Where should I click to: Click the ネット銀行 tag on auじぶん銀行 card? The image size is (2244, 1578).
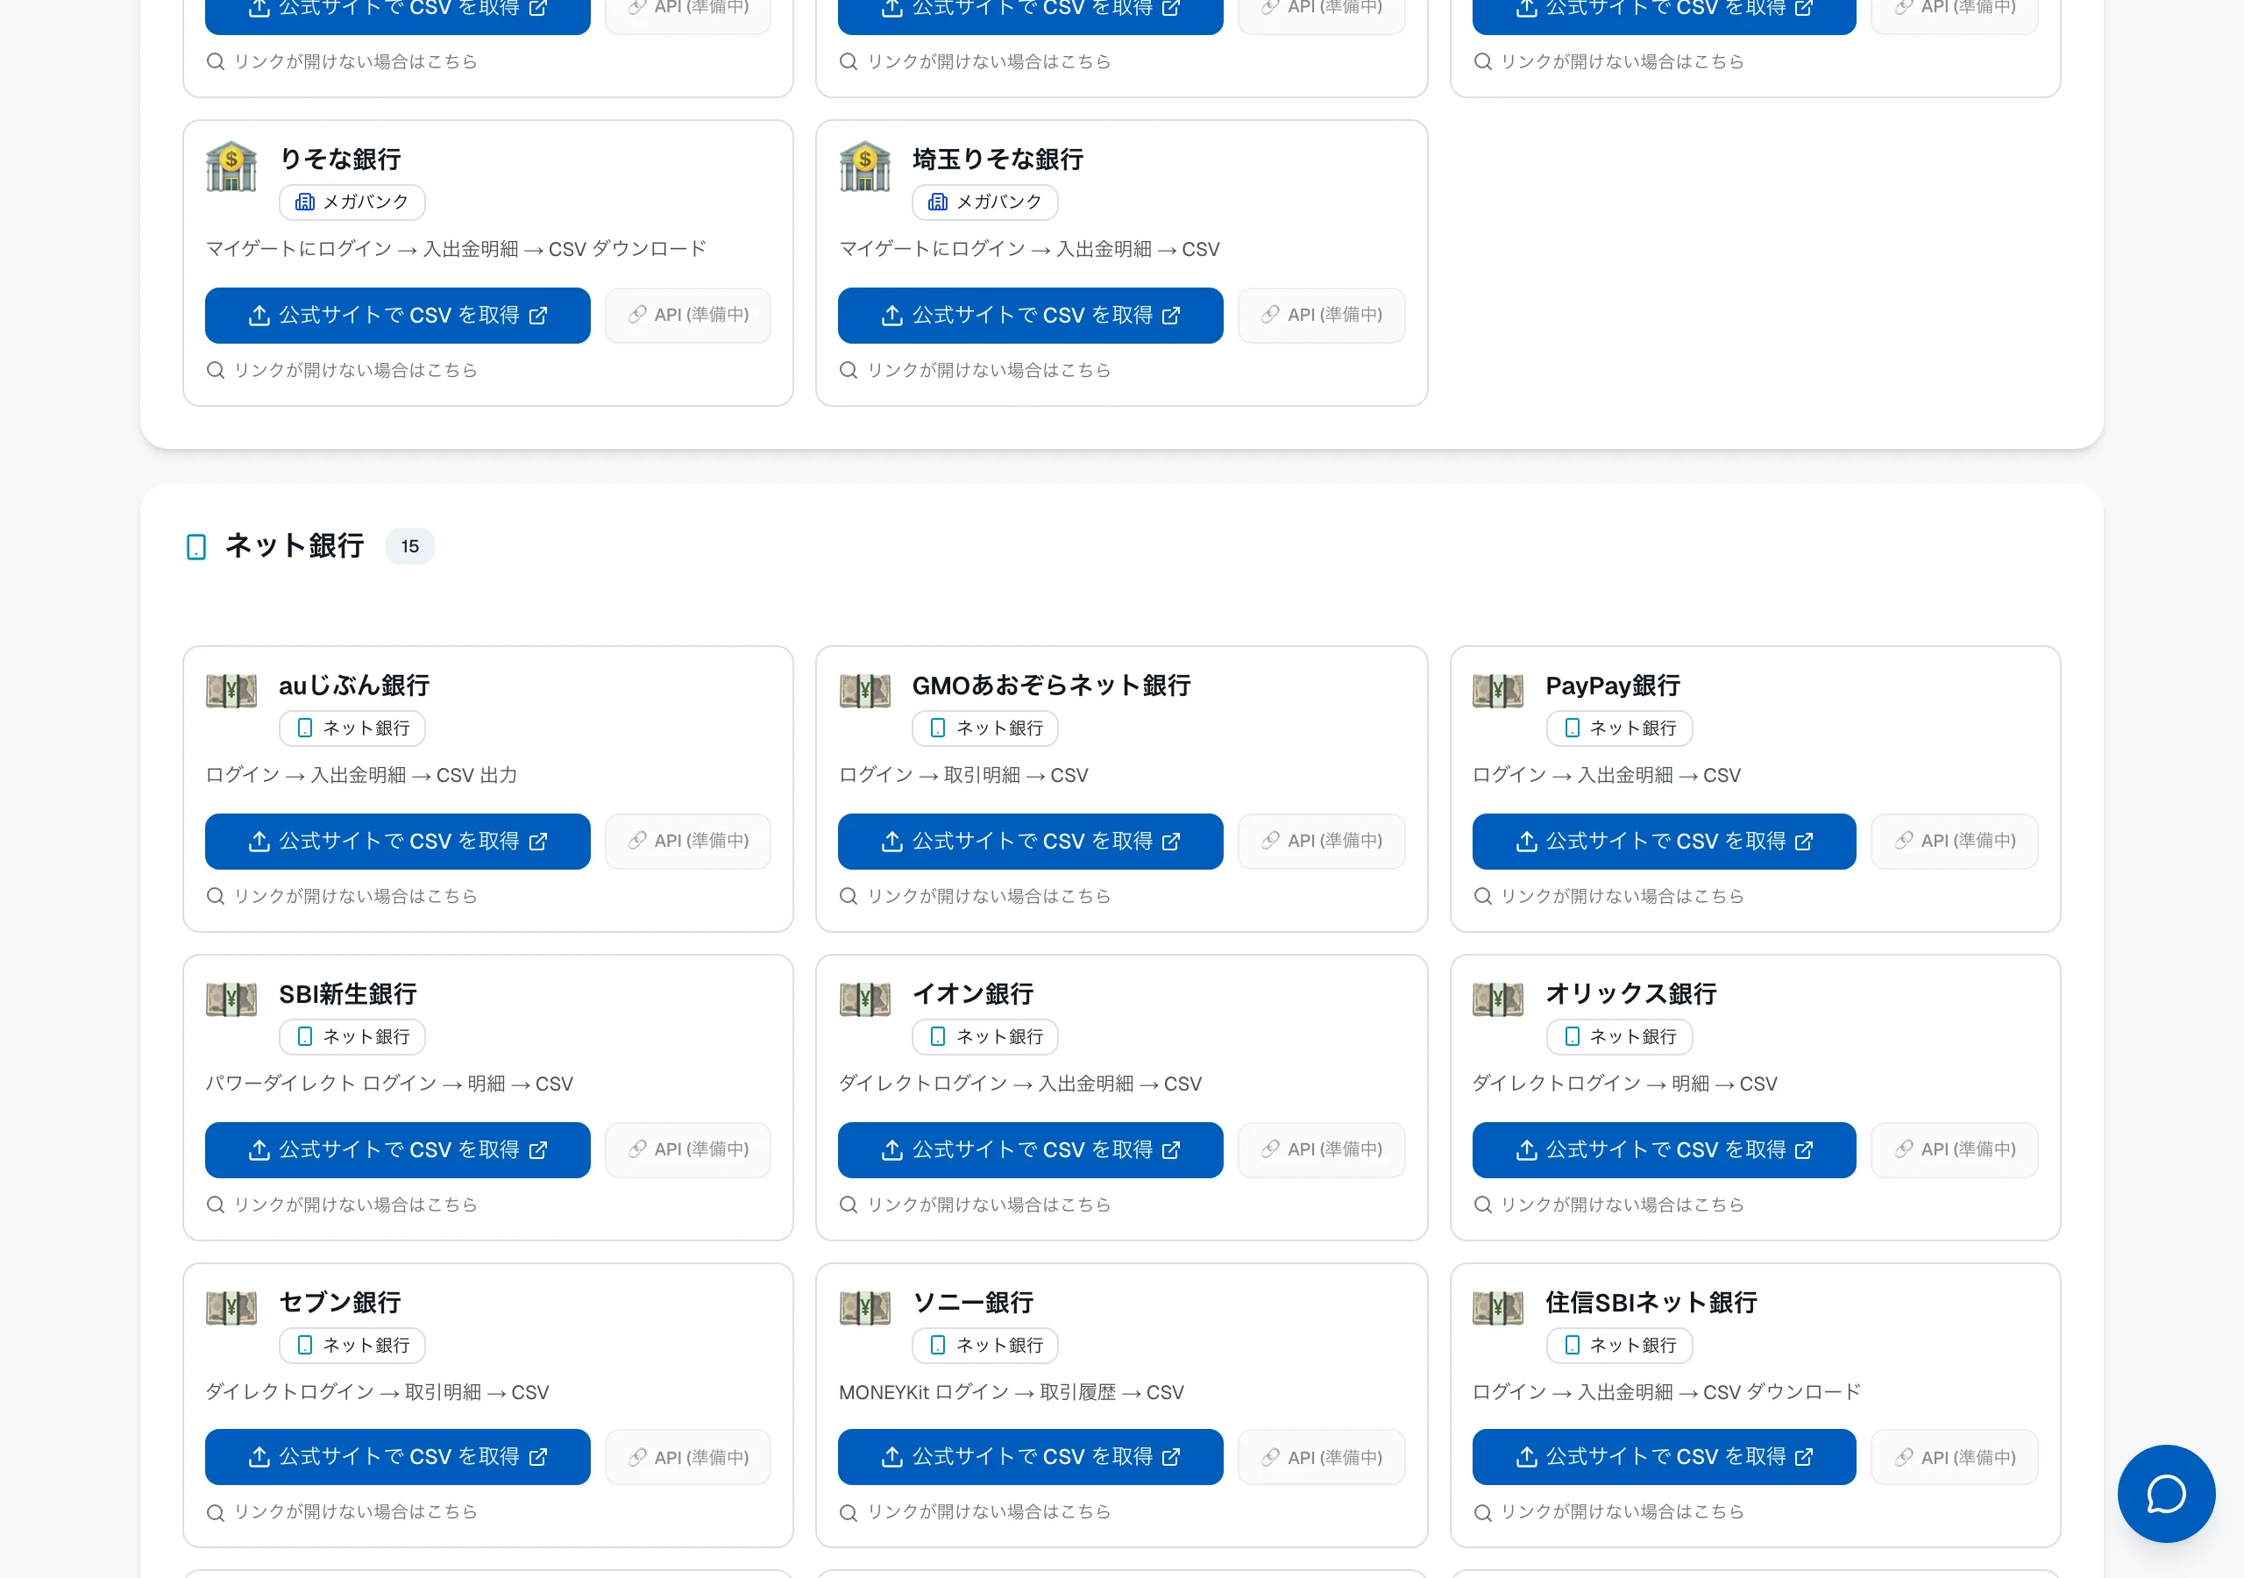point(352,729)
